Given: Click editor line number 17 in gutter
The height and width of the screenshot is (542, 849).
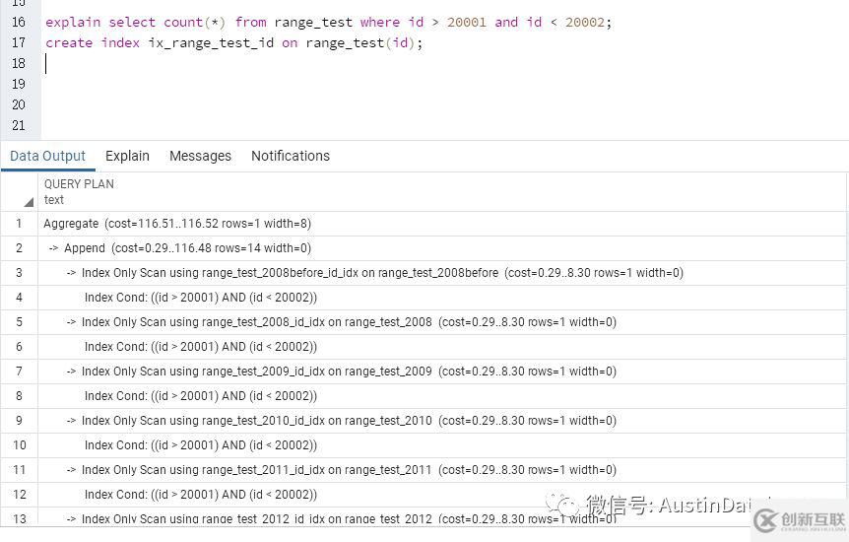Looking at the screenshot, I should pyautogui.click(x=19, y=42).
